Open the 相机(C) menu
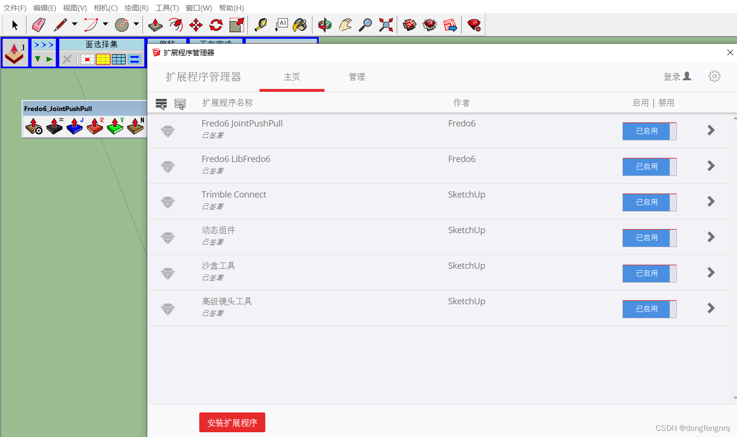Viewport: 737px width, 437px height. 105,8
